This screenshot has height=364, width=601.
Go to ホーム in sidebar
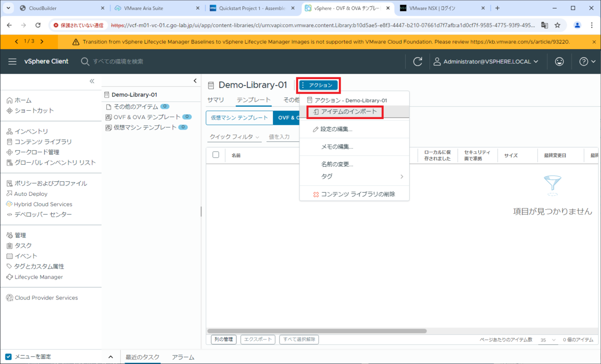(19, 100)
